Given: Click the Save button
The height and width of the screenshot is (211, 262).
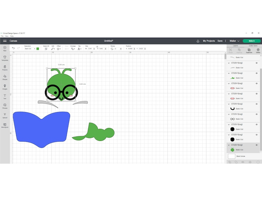Looking at the screenshot, I should [x=220, y=41].
